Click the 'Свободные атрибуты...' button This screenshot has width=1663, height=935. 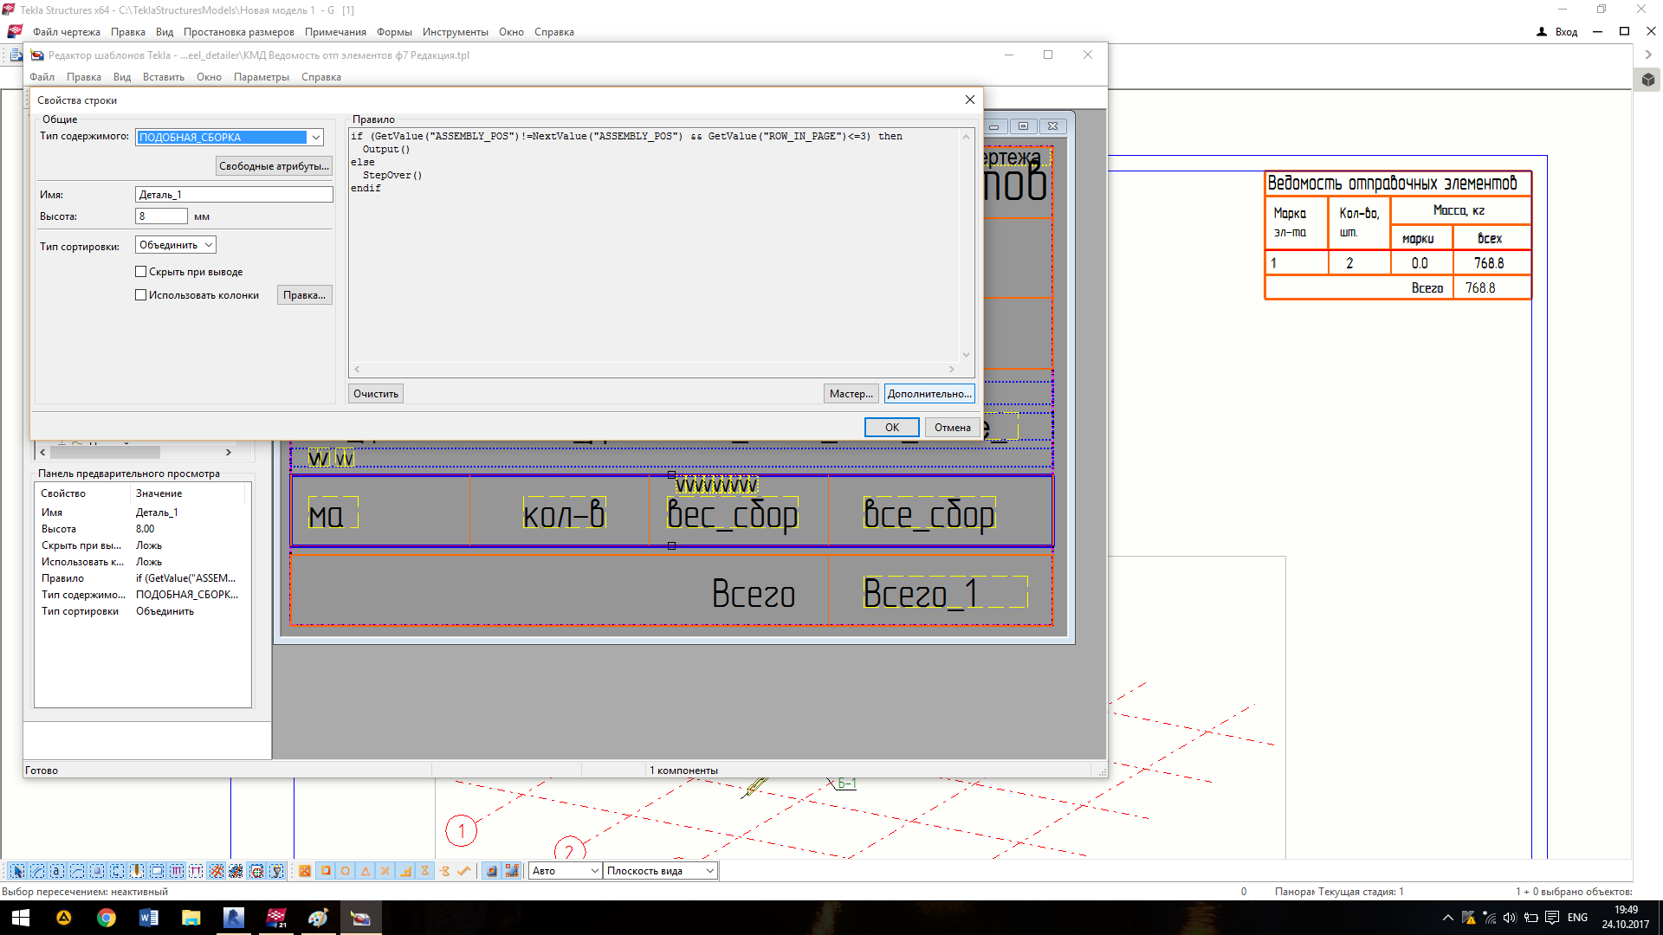click(274, 166)
